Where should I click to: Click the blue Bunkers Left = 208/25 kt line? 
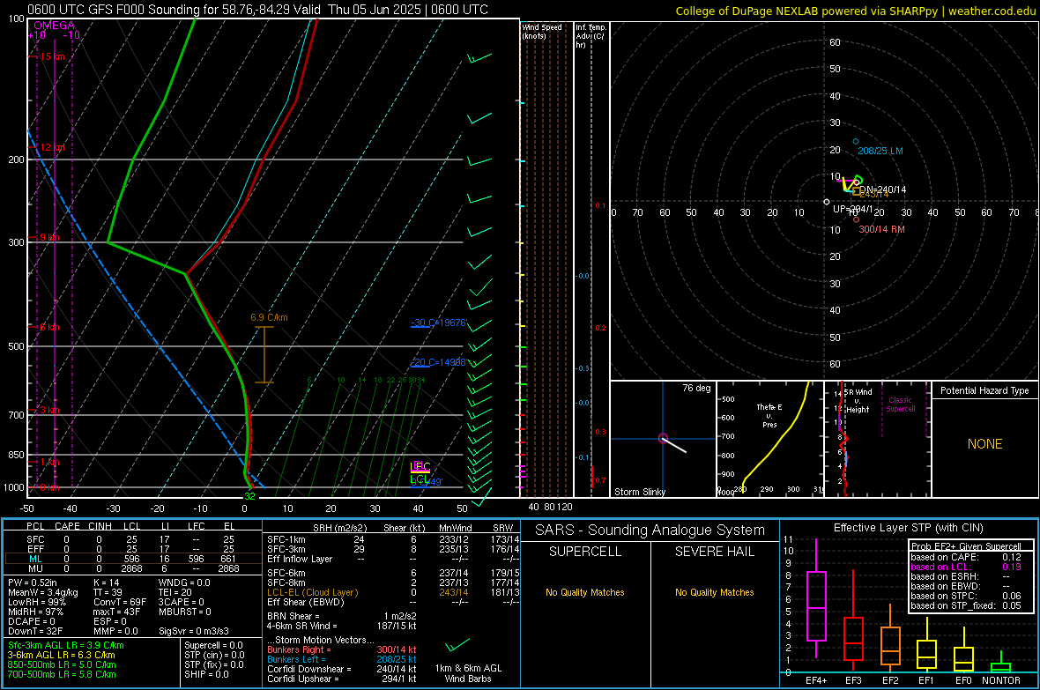[x=342, y=659]
